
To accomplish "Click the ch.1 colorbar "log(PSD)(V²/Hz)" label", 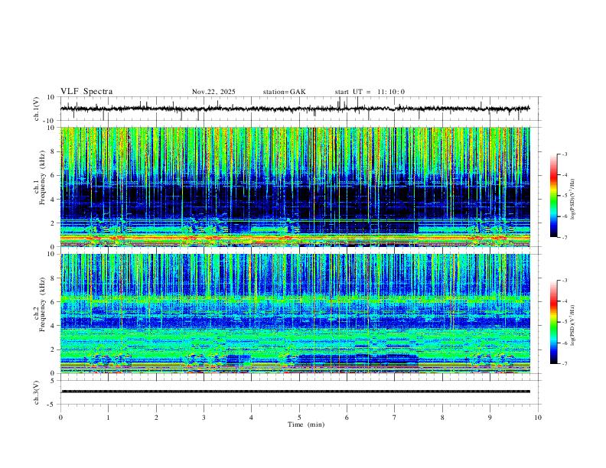I will tap(573, 200).
